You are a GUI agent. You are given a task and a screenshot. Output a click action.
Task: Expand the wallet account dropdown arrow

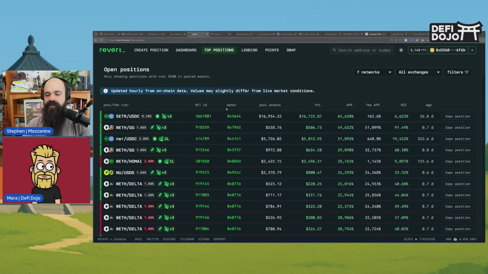472,50
